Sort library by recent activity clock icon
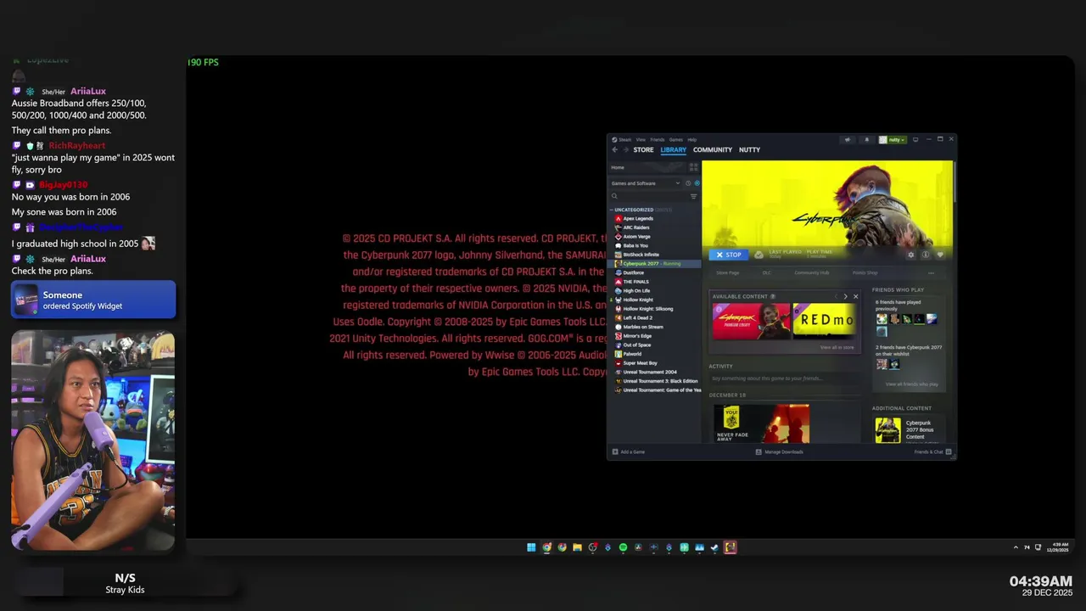Viewport: 1086px width, 611px height. 688,183
